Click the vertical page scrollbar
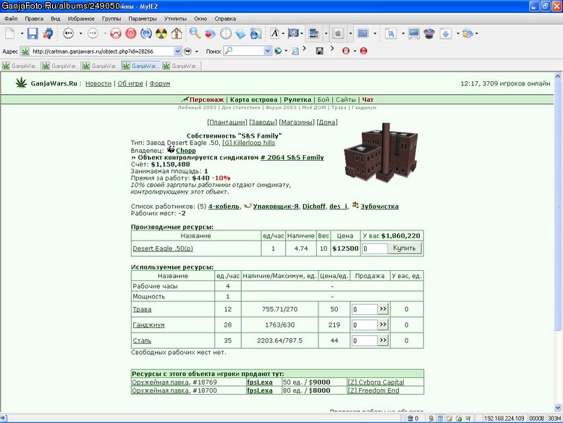This screenshot has width=563, height=423. click(x=558, y=241)
